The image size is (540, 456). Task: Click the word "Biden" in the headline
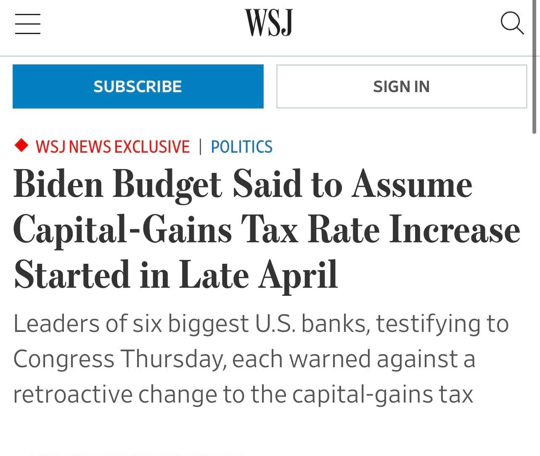coord(58,184)
